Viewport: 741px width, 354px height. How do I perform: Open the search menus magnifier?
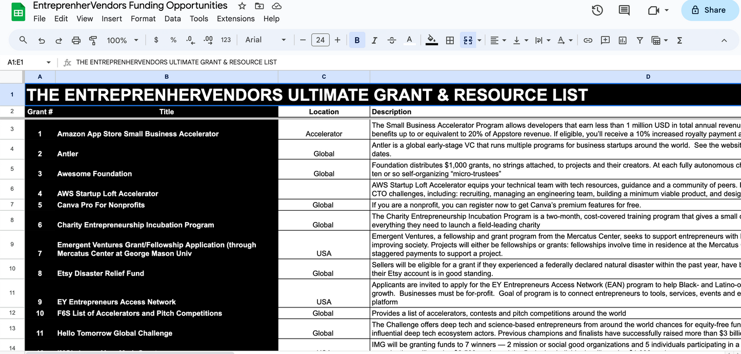(x=23, y=40)
